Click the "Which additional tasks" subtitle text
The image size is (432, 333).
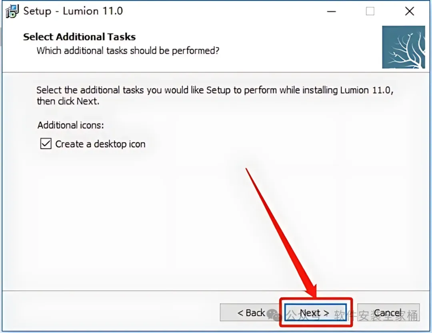[x=128, y=51]
